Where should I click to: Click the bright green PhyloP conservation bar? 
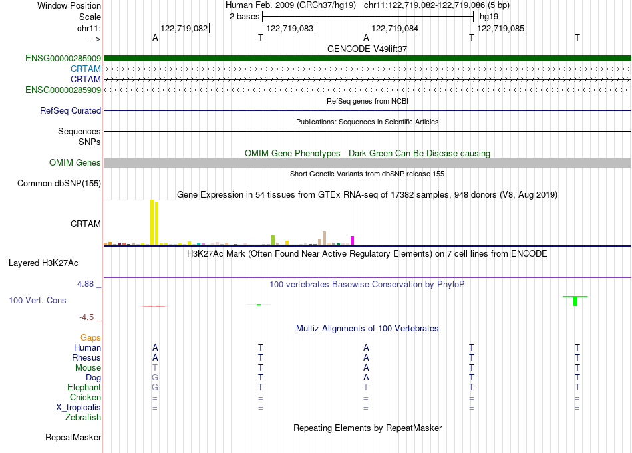point(575,301)
